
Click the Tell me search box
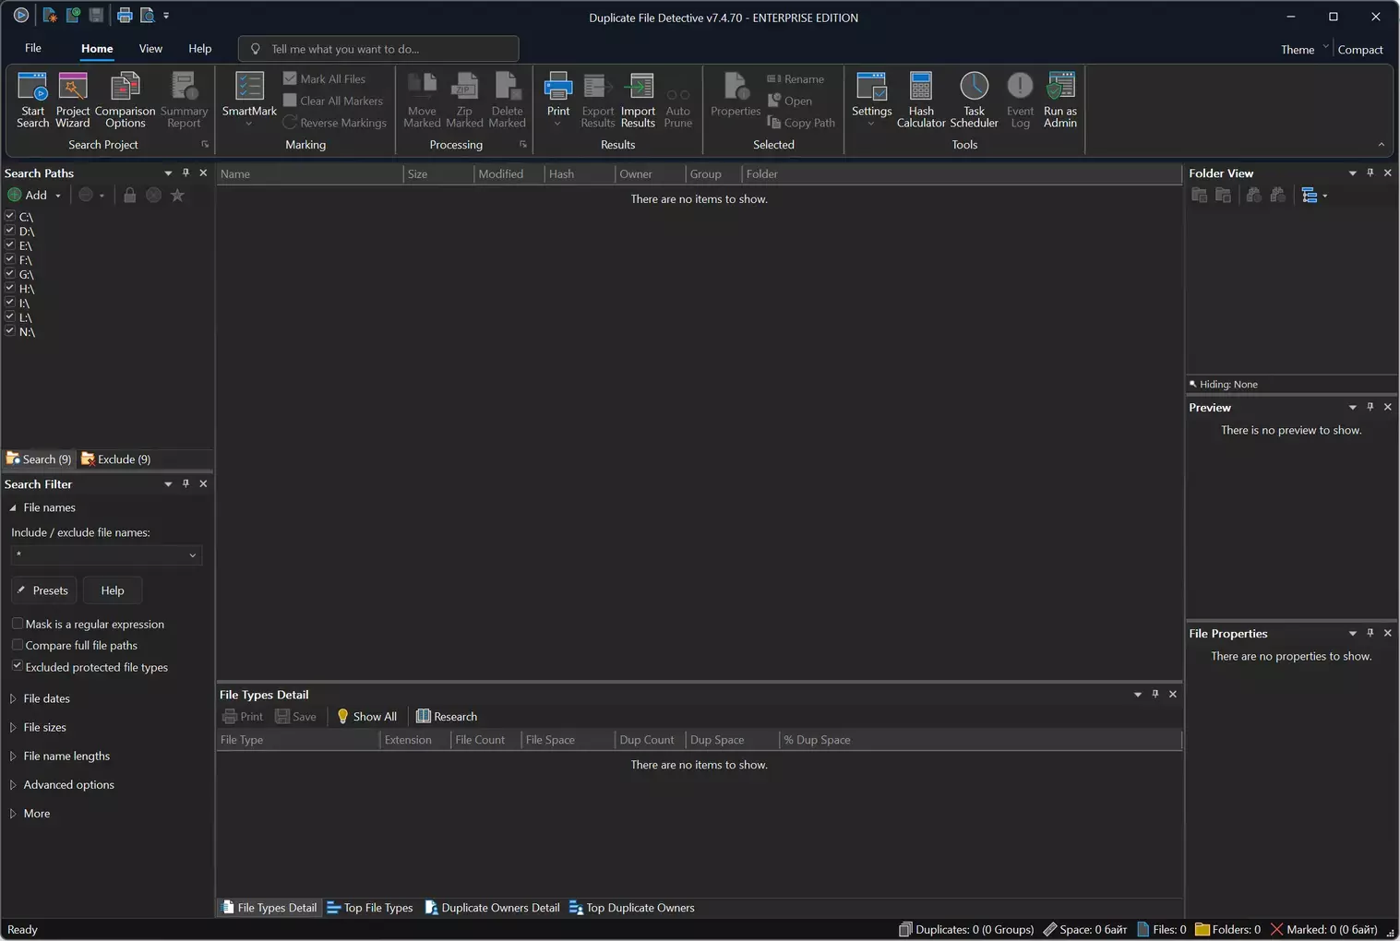coord(378,49)
